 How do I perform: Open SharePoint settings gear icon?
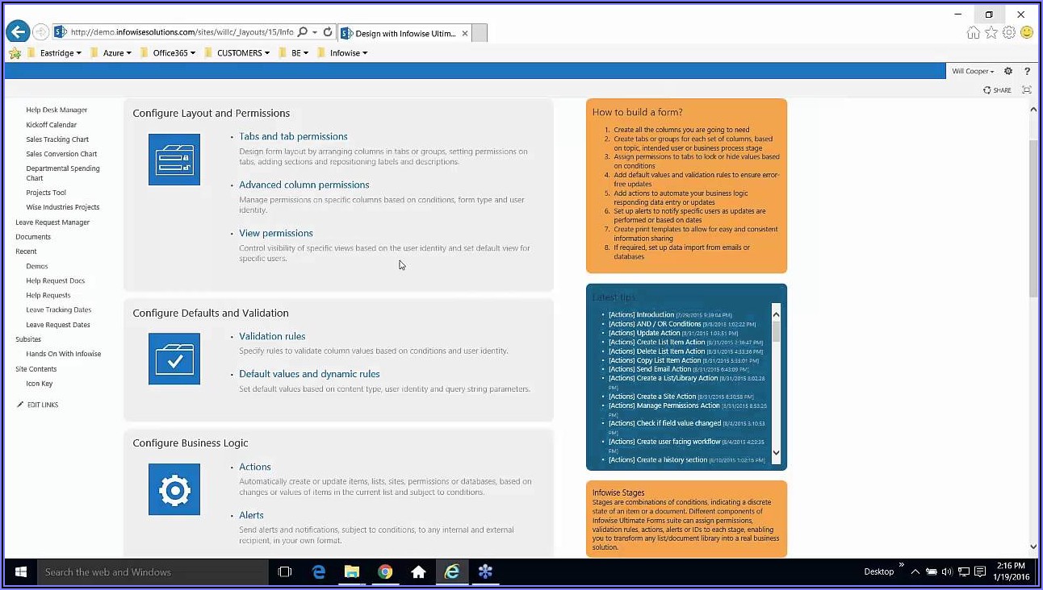pyautogui.click(x=1008, y=71)
